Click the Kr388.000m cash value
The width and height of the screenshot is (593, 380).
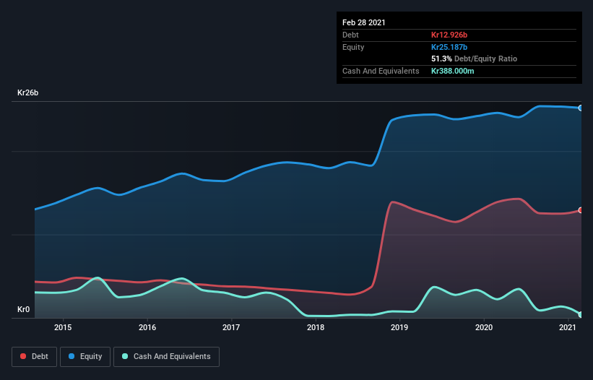(x=453, y=71)
